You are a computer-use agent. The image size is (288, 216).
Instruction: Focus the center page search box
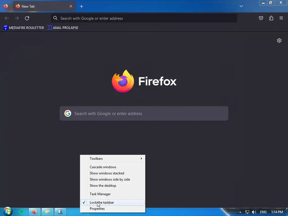144,113
